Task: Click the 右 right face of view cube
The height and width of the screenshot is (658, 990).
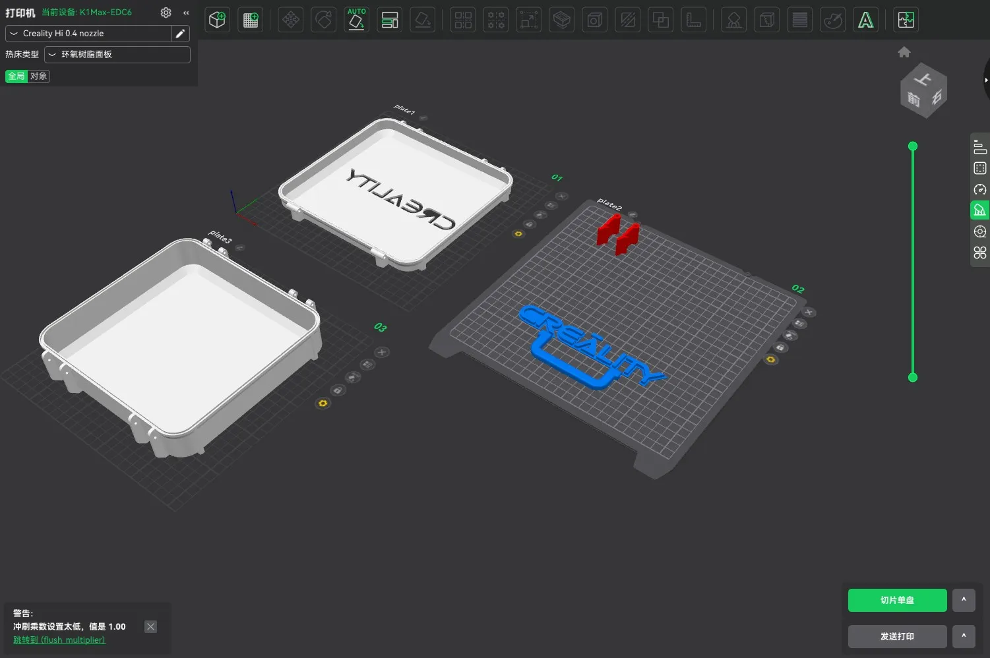Action: point(937,98)
